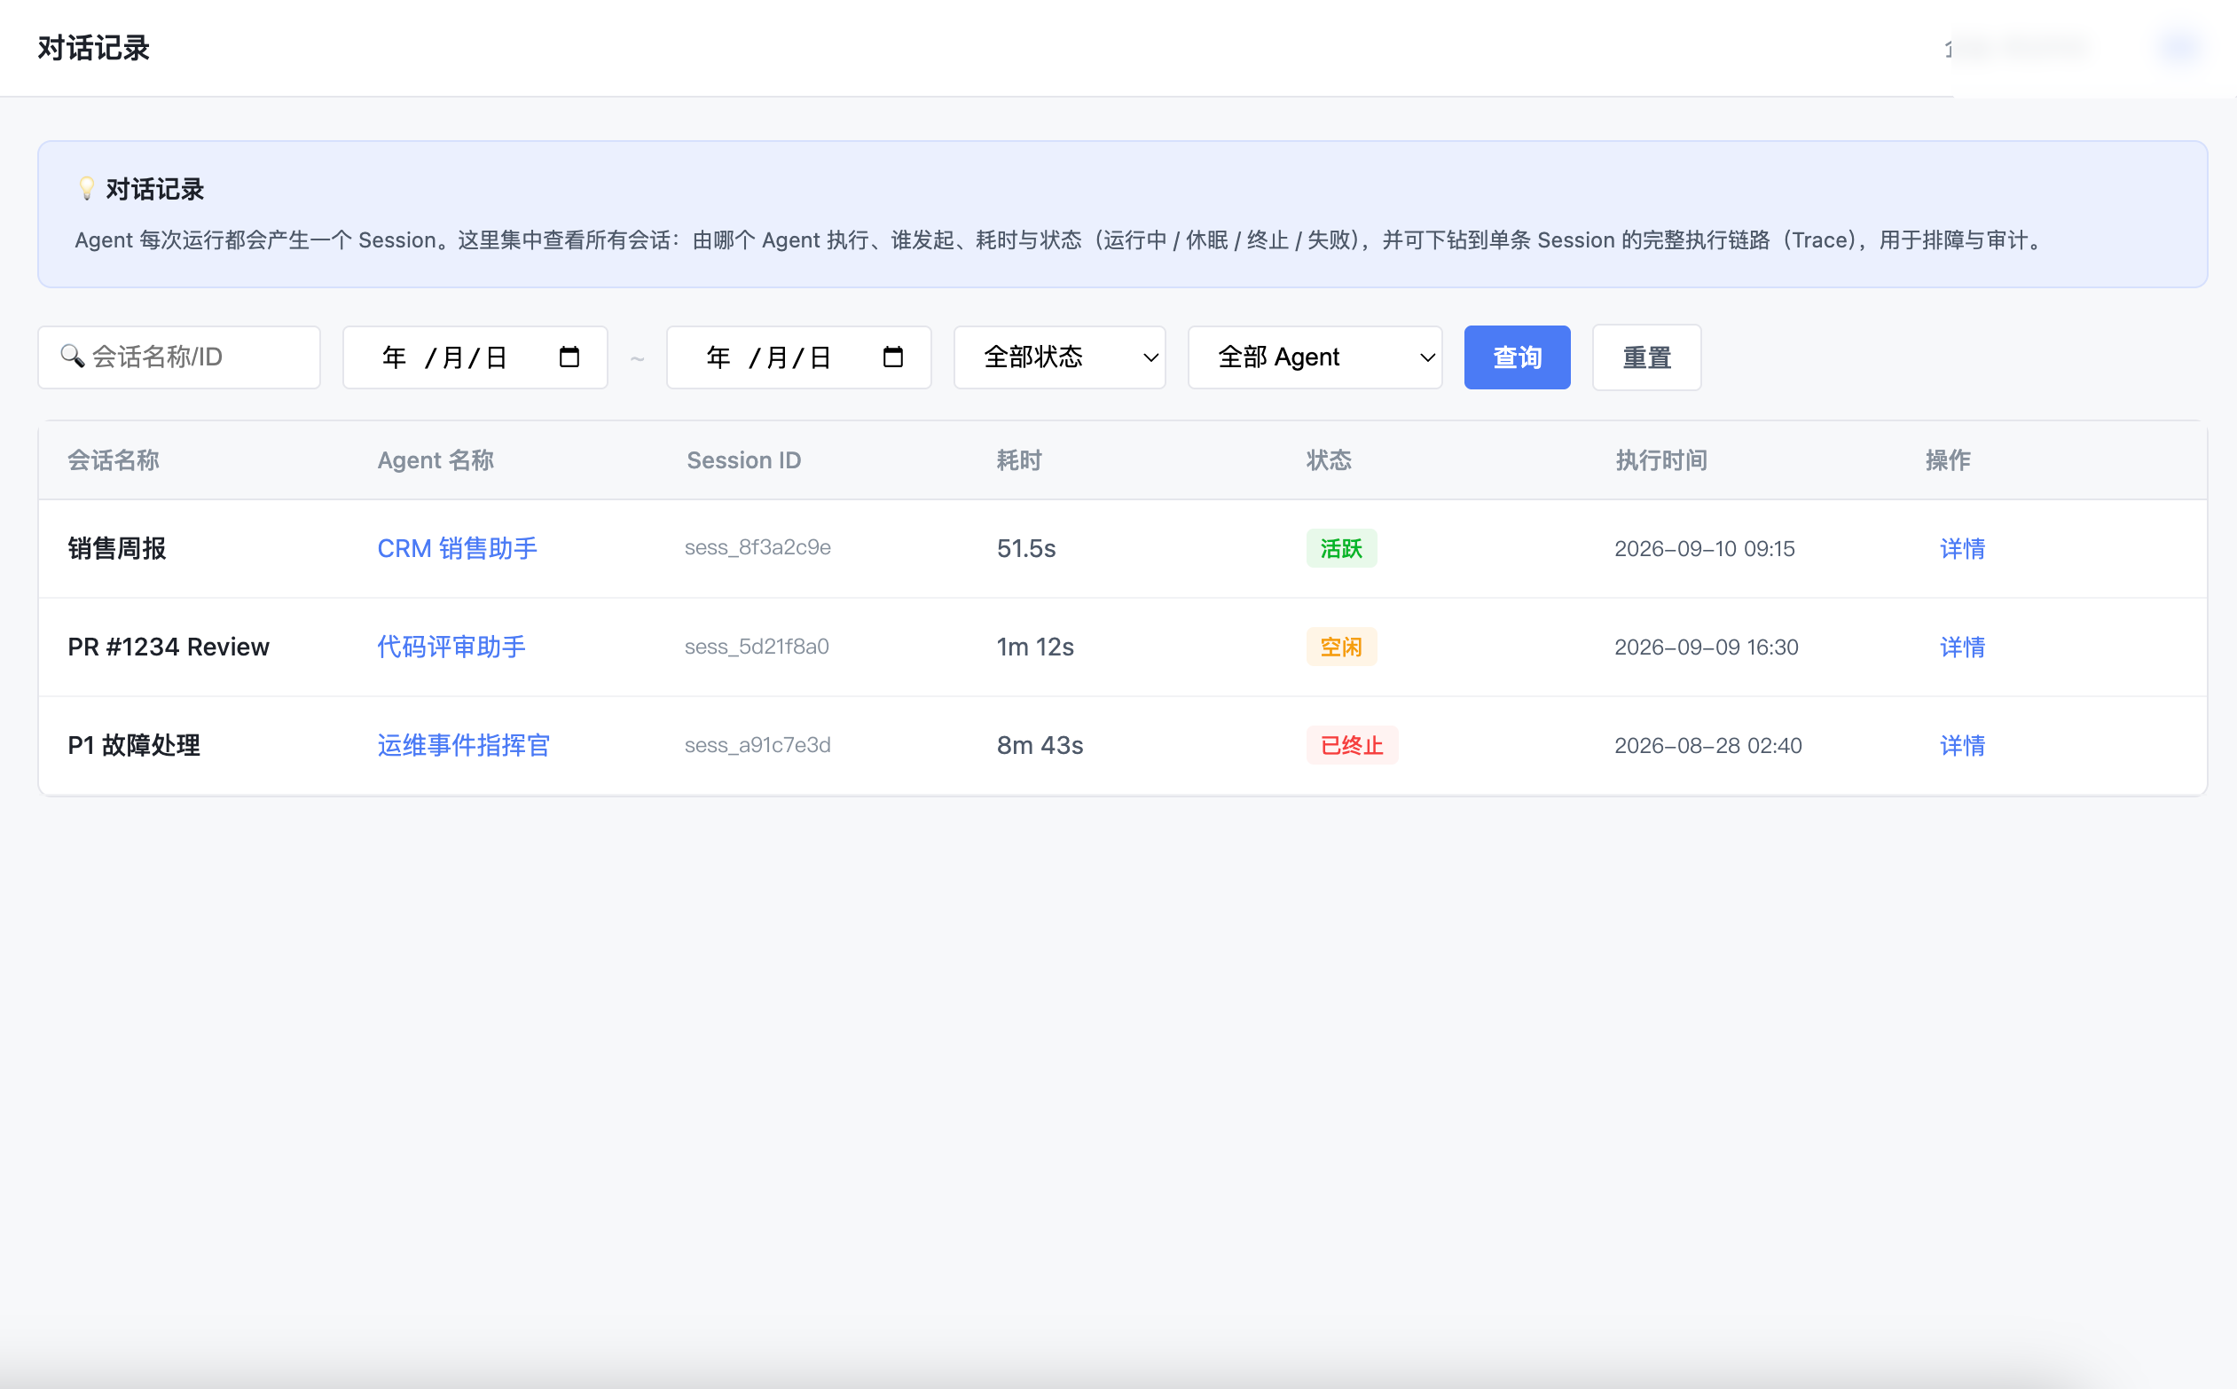Screen dimensions: 2237x1389
Task: Open 详情 for 销售周报 session
Action: click(1962, 548)
